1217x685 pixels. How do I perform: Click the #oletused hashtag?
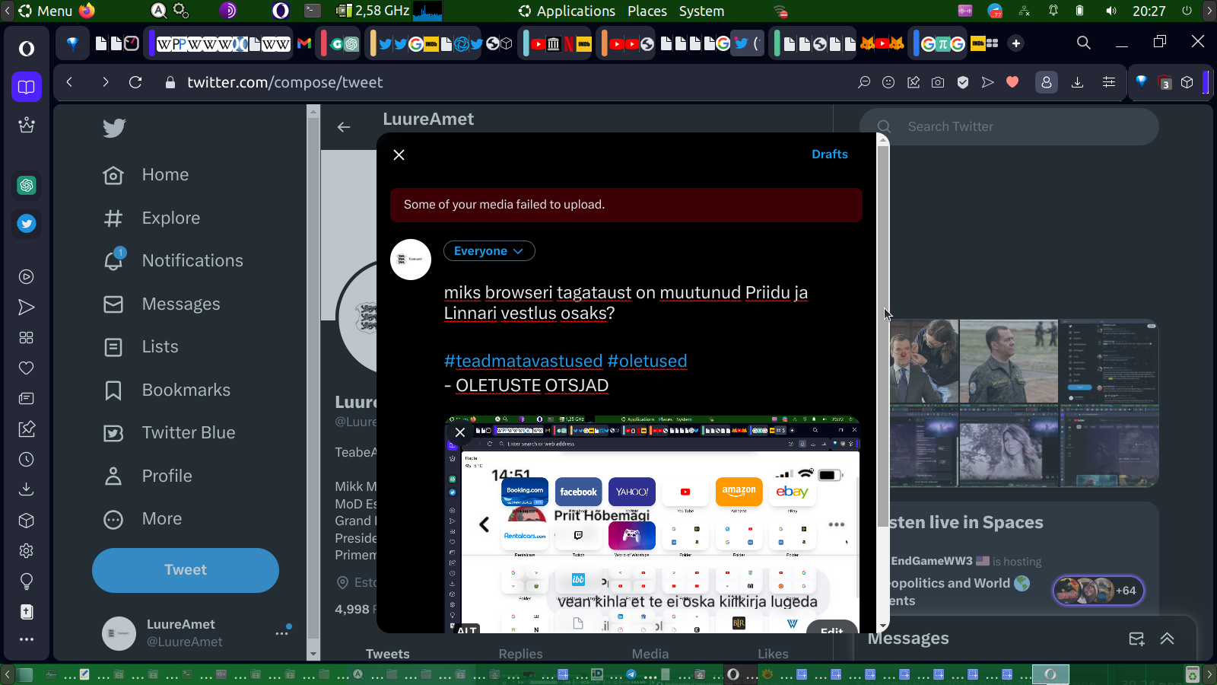point(647,361)
